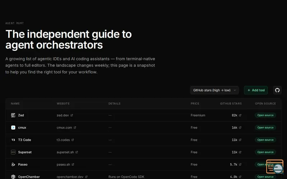This screenshot has height=179, width=287.
Task: Click the GITHUB STARS column header
Action: click(x=231, y=103)
